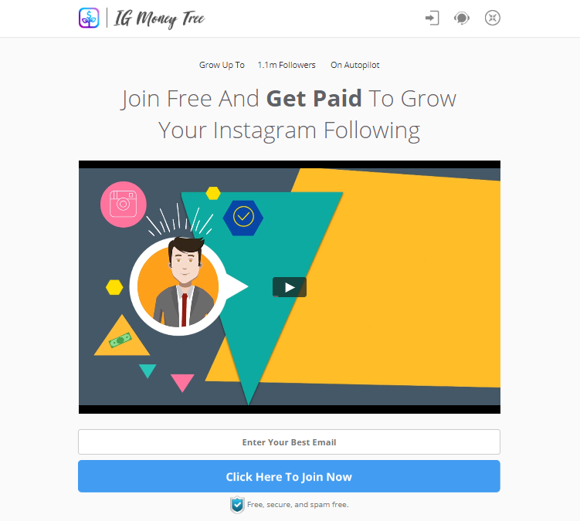Click the '1.1m Followers' text

(x=287, y=65)
